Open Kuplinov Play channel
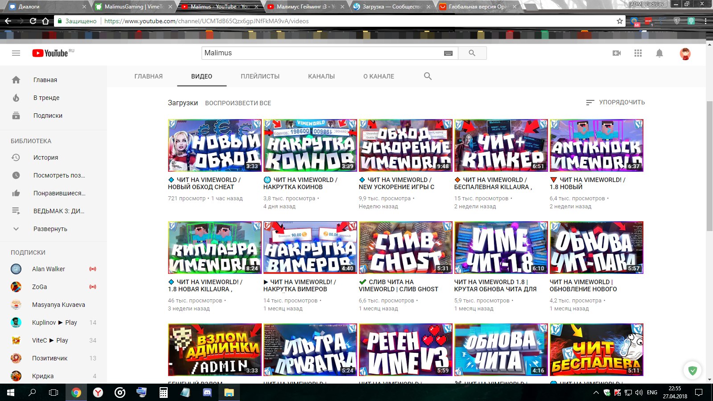 point(54,322)
